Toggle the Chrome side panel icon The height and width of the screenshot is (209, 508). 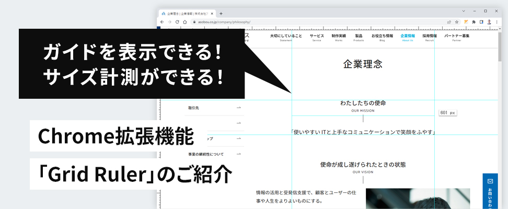pos(481,22)
